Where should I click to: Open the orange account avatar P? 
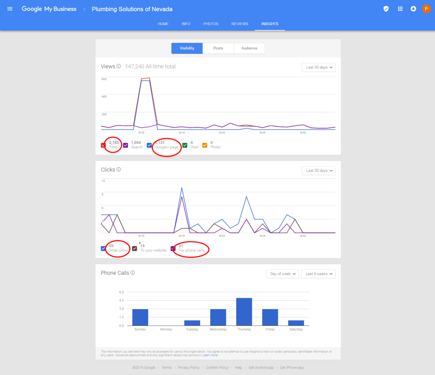tap(427, 9)
